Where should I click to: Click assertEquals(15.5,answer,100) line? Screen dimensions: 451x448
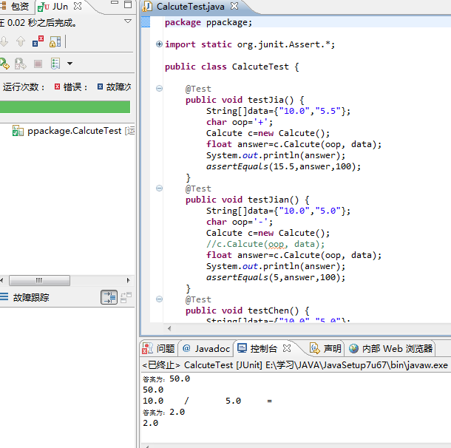(283, 166)
